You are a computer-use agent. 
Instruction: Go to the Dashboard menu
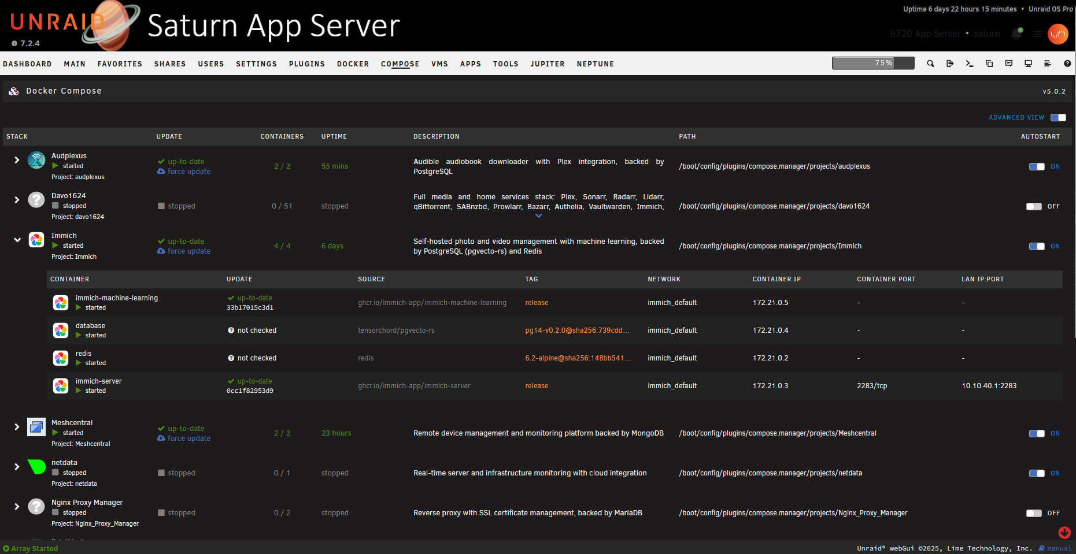click(x=27, y=64)
